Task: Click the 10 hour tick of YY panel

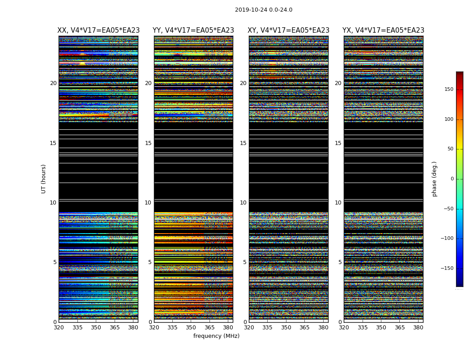Action: pos(148,203)
